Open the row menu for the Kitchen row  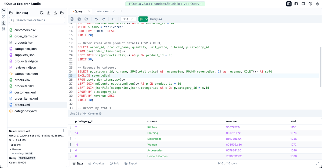pyautogui.click(x=71, y=127)
